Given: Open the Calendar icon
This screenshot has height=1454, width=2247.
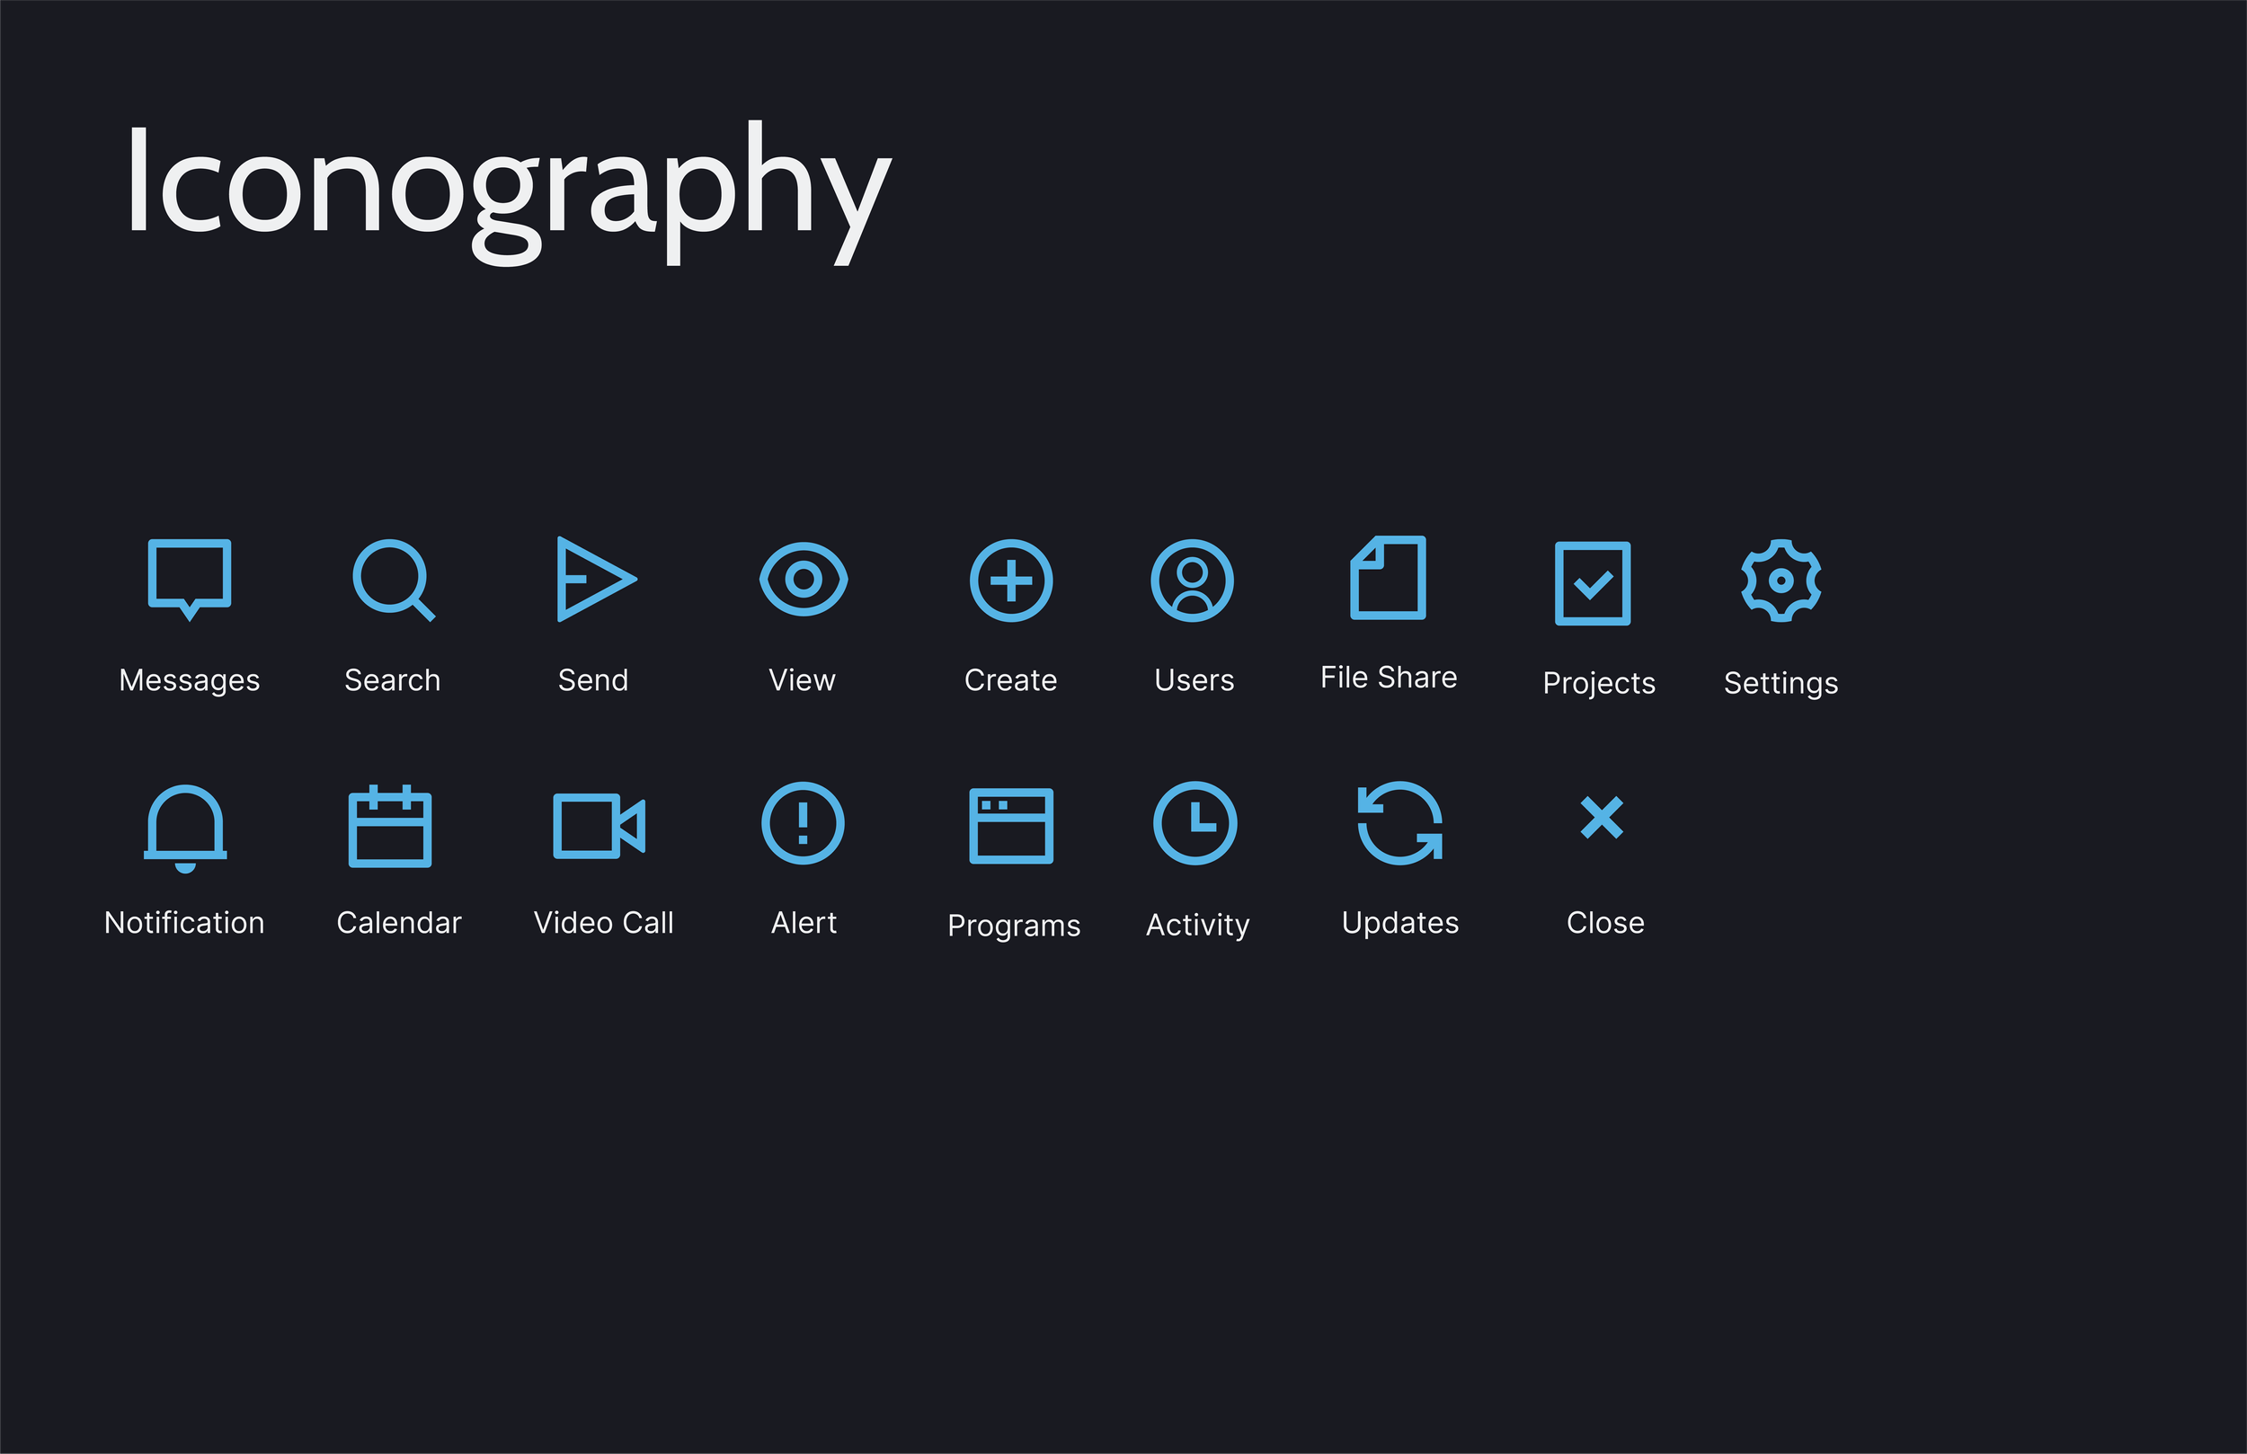Looking at the screenshot, I should tap(390, 826).
